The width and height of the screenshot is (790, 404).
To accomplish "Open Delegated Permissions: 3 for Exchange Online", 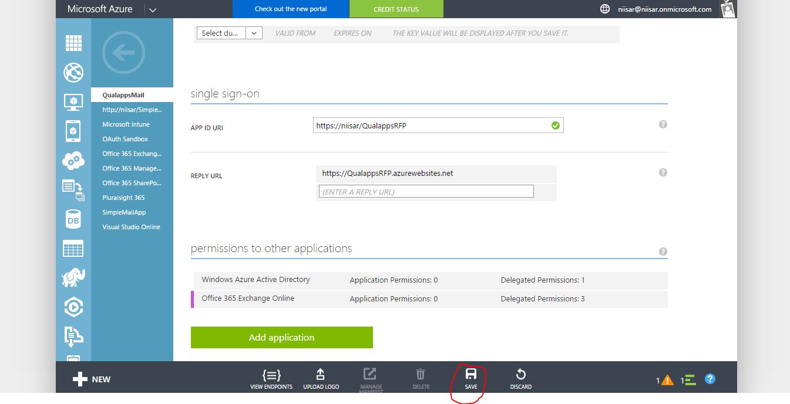I will [543, 299].
